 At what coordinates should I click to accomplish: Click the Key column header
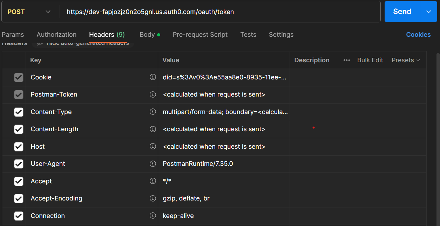click(36, 60)
